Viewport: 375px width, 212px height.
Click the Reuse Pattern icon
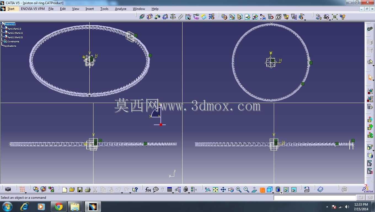click(211, 17)
